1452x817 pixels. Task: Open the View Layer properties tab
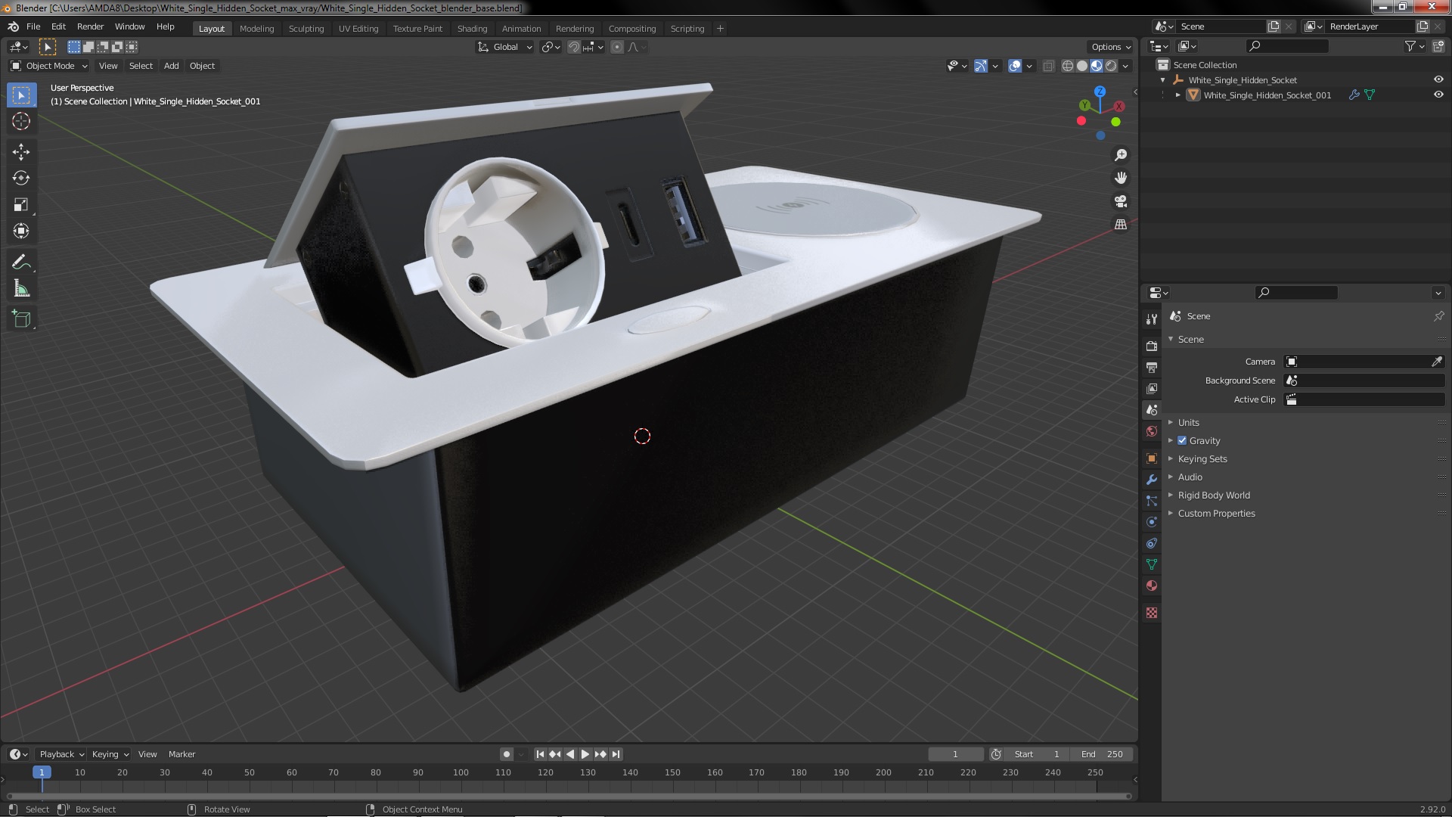[x=1152, y=388]
